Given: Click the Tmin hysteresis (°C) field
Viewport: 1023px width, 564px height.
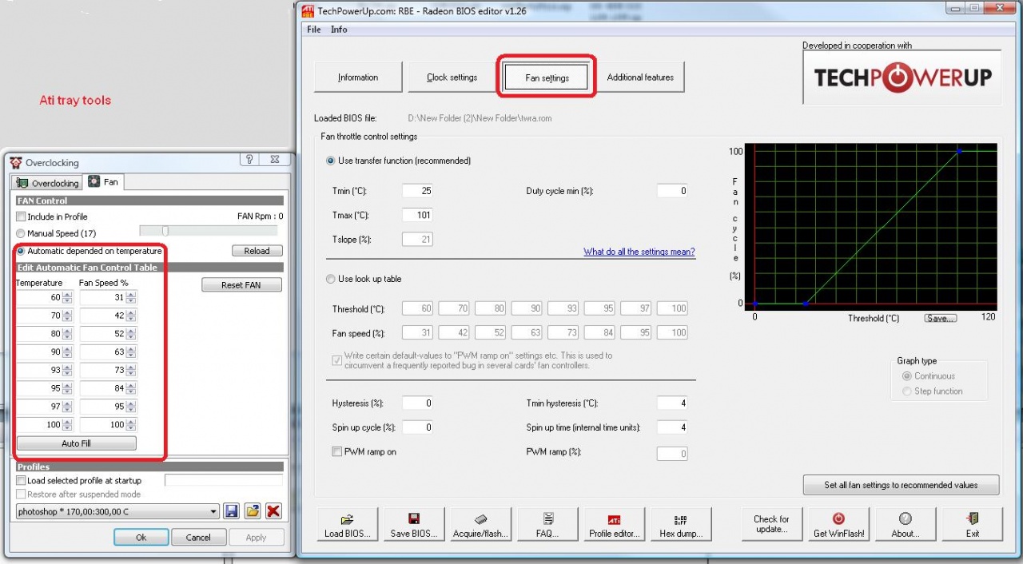Looking at the screenshot, I should 672,403.
